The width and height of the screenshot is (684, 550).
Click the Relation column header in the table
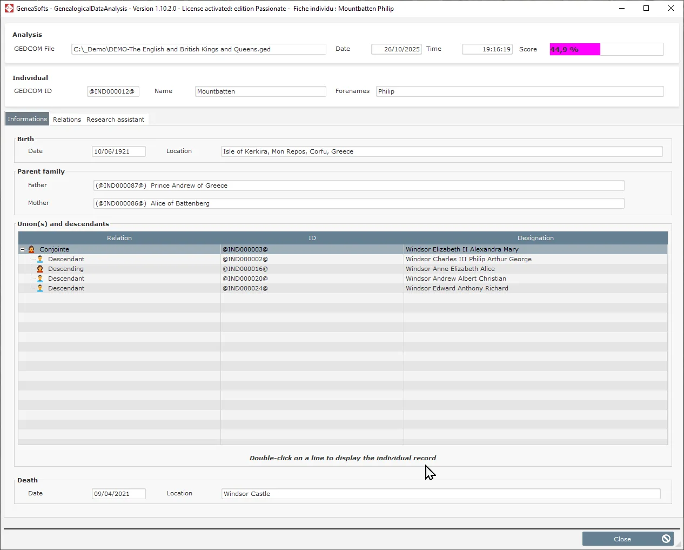pyautogui.click(x=119, y=238)
